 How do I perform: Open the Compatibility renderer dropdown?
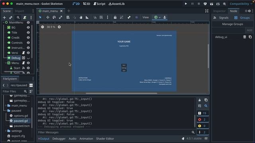(241, 4)
